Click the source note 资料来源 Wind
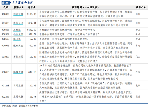150x109 pixels. pos(20,106)
